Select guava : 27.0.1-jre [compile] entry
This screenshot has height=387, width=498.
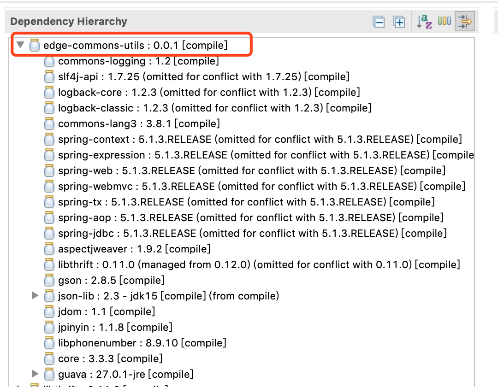pyautogui.click(x=126, y=374)
